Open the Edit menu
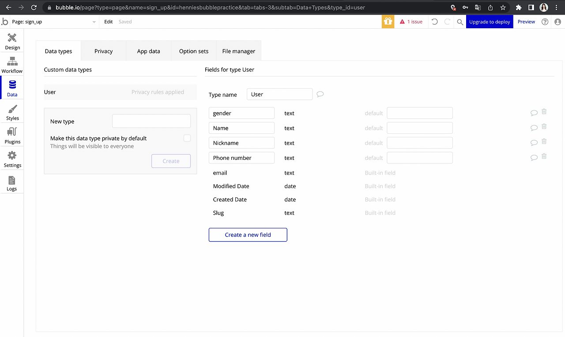Image resolution: width=565 pixels, height=337 pixels. pyautogui.click(x=109, y=22)
